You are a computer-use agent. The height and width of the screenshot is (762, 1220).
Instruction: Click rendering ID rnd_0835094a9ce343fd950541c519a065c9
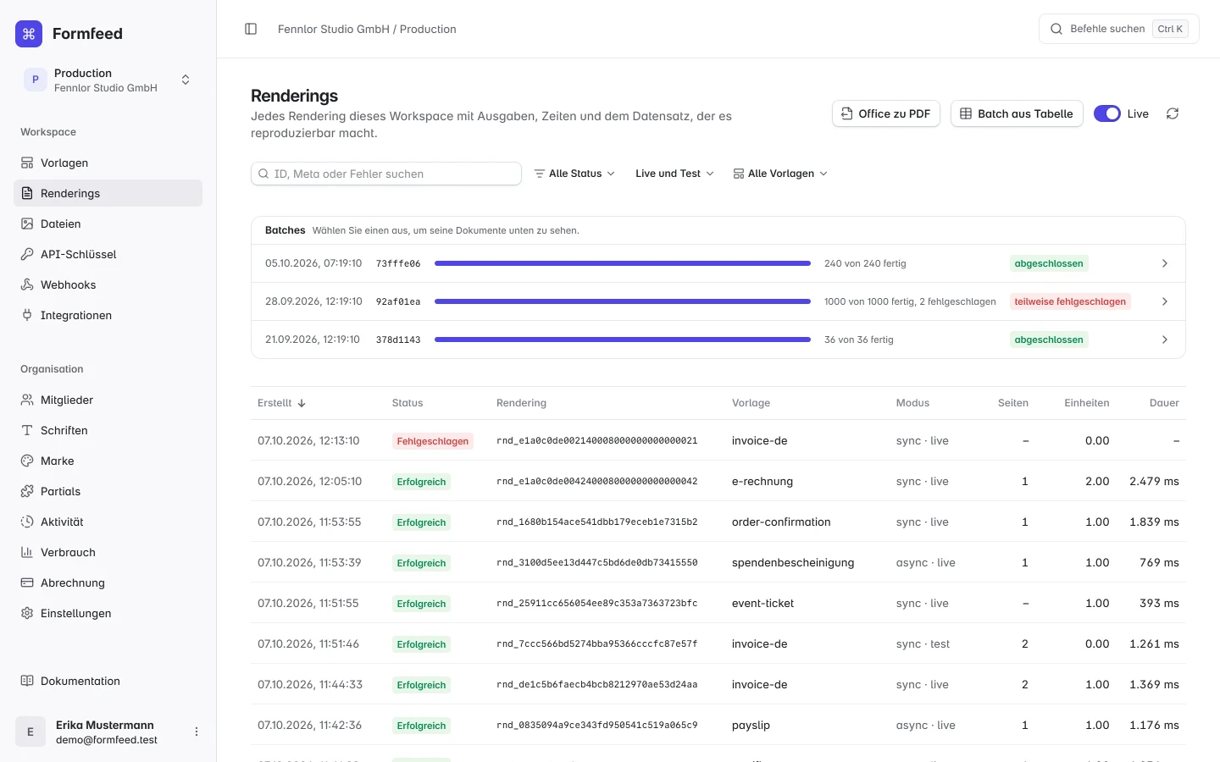597,725
